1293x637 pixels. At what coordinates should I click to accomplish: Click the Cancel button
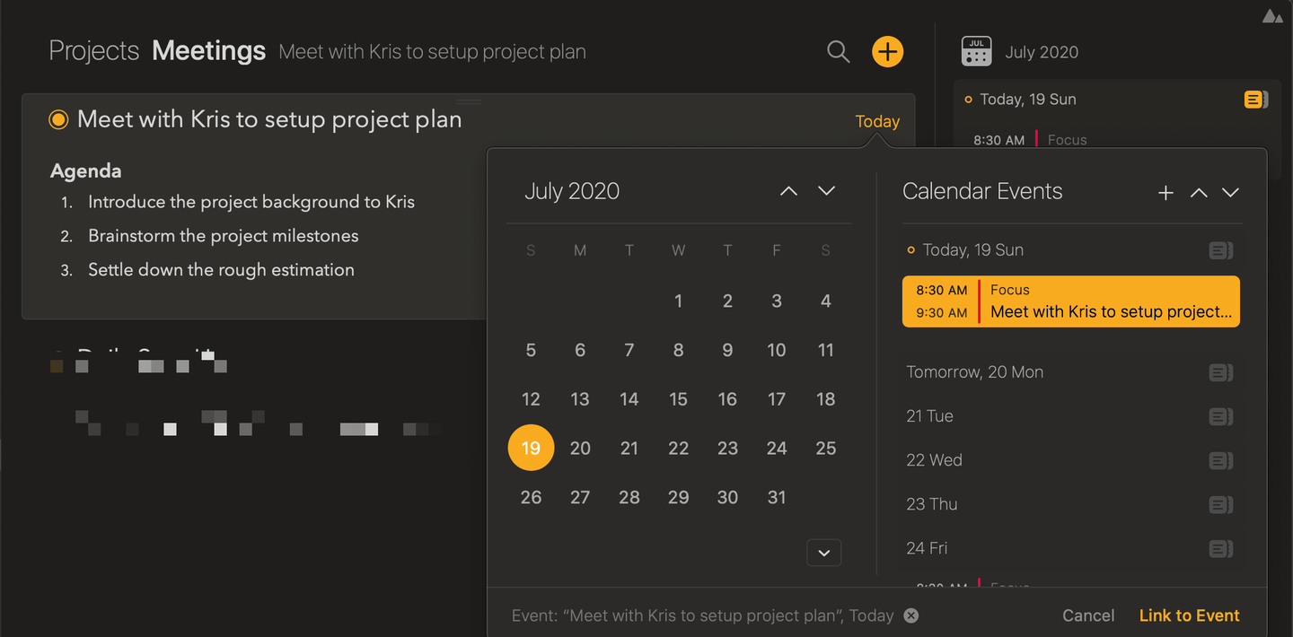click(1088, 615)
